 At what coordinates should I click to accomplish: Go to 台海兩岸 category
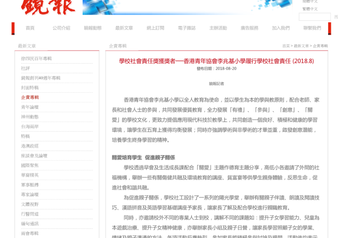click(x=30, y=126)
